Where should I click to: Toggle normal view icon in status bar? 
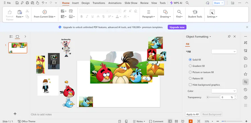coord(170,121)
